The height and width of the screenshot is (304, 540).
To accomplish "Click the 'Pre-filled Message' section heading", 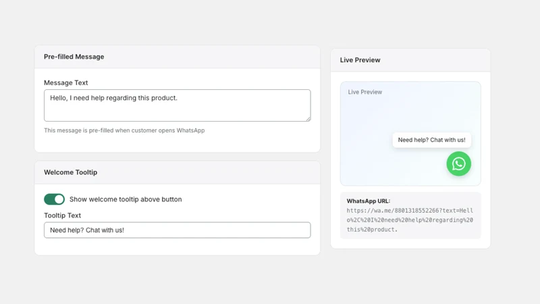I will click(x=74, y=57).
